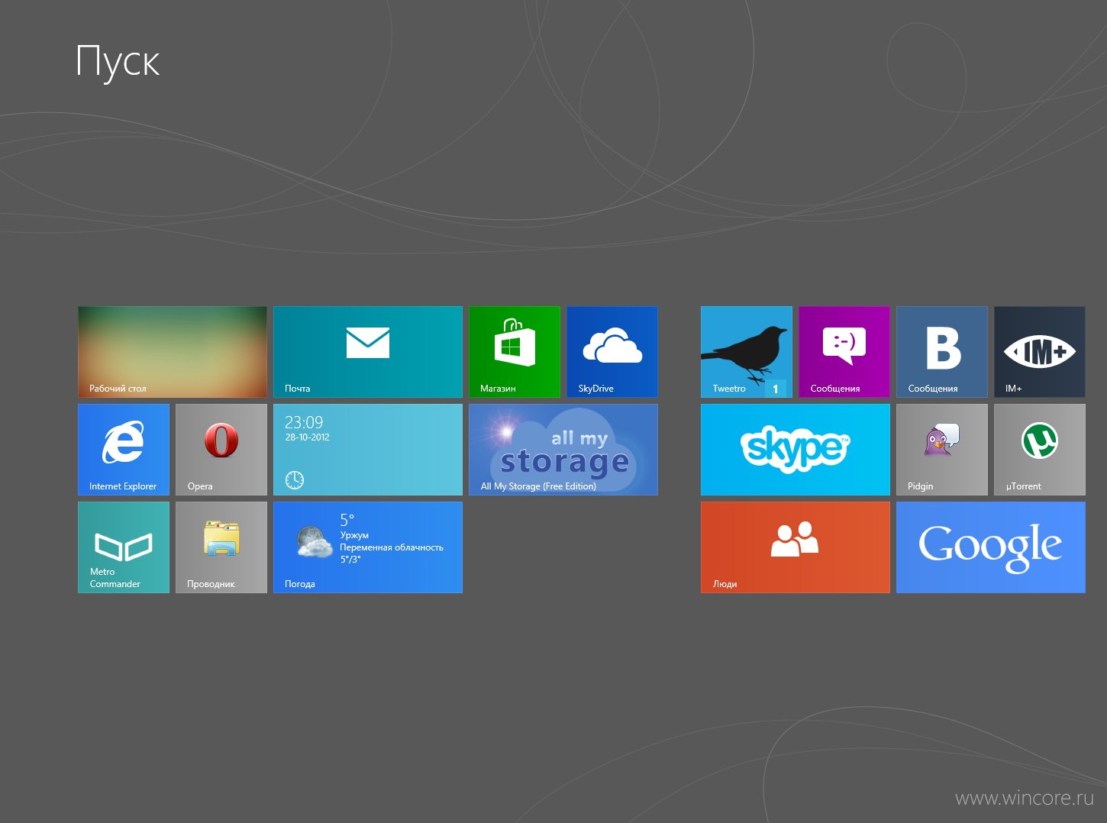Click the 28-10-2012 date text
The image size is (1107, 823).
point(307,437)
